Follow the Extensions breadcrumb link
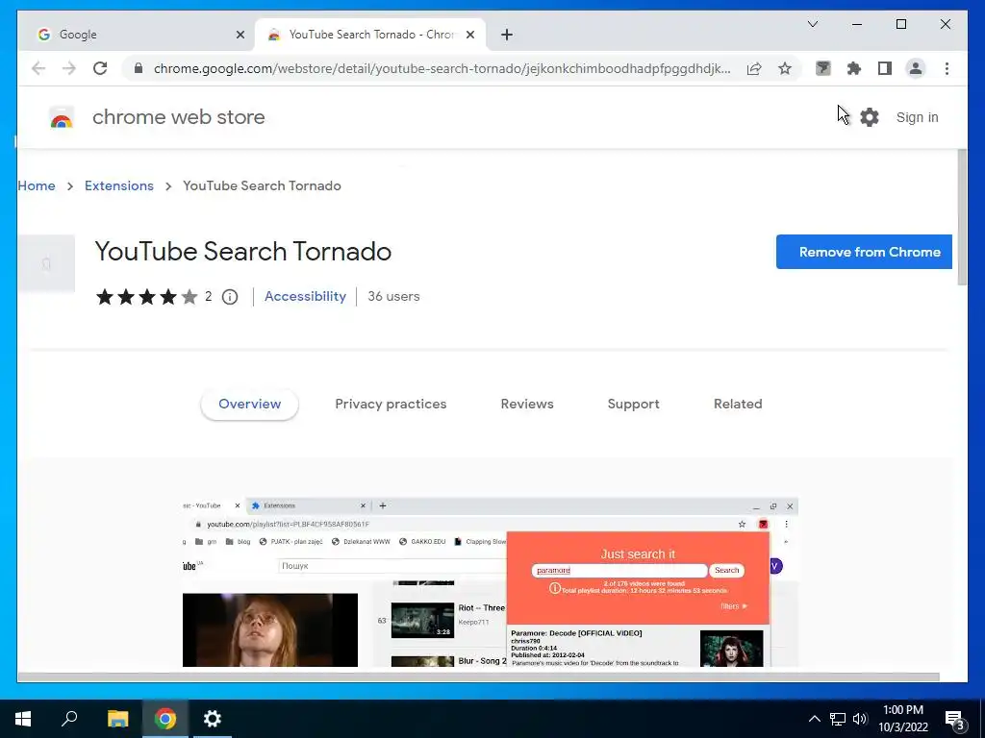985x738 pixels. (x=119, y=185)
